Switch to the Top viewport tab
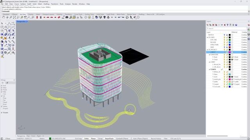The width and height of the screenshot is (250, 140). point(28,136)
